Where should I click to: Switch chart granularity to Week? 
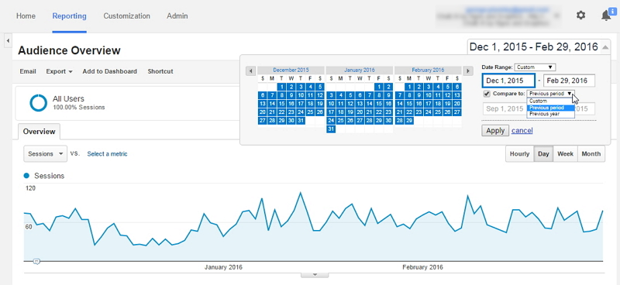pos(566,154)
